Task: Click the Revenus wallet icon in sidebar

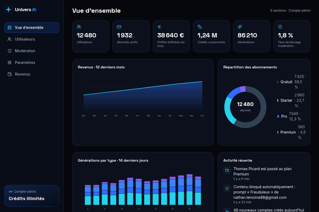Action: [10, 74]
